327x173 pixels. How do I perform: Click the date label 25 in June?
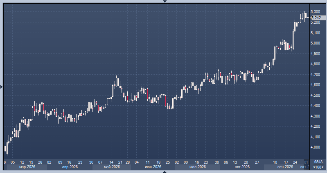(168, 162)
